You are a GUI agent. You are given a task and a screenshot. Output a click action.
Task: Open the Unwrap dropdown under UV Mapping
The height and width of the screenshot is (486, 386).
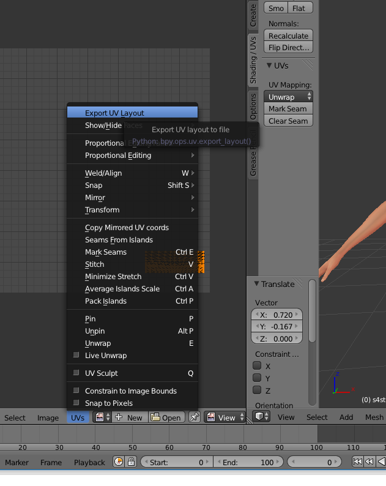pyautogui.click(x=288, y=97)
